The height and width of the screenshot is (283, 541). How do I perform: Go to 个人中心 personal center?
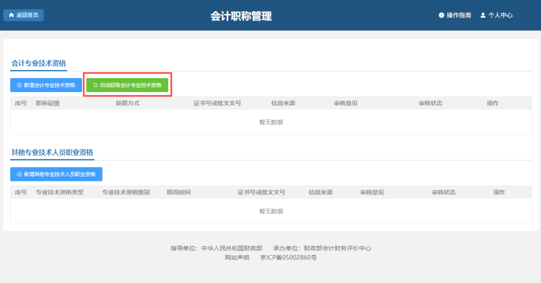[x=500, y=15]
